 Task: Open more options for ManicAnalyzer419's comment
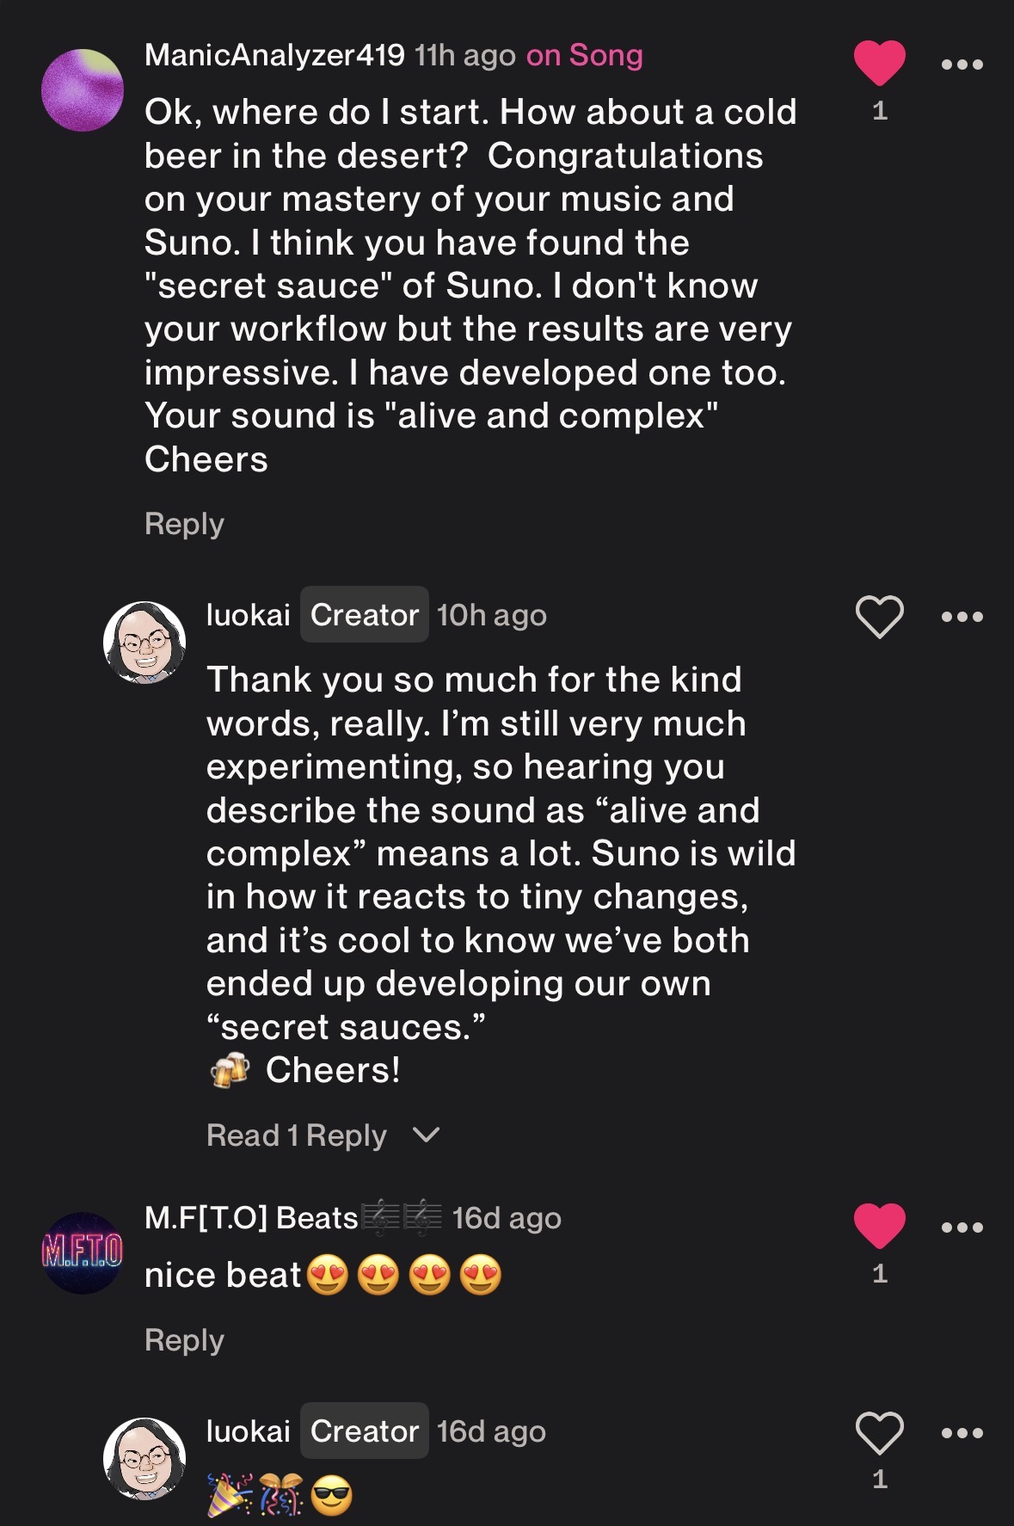click(x=962, y=65)
